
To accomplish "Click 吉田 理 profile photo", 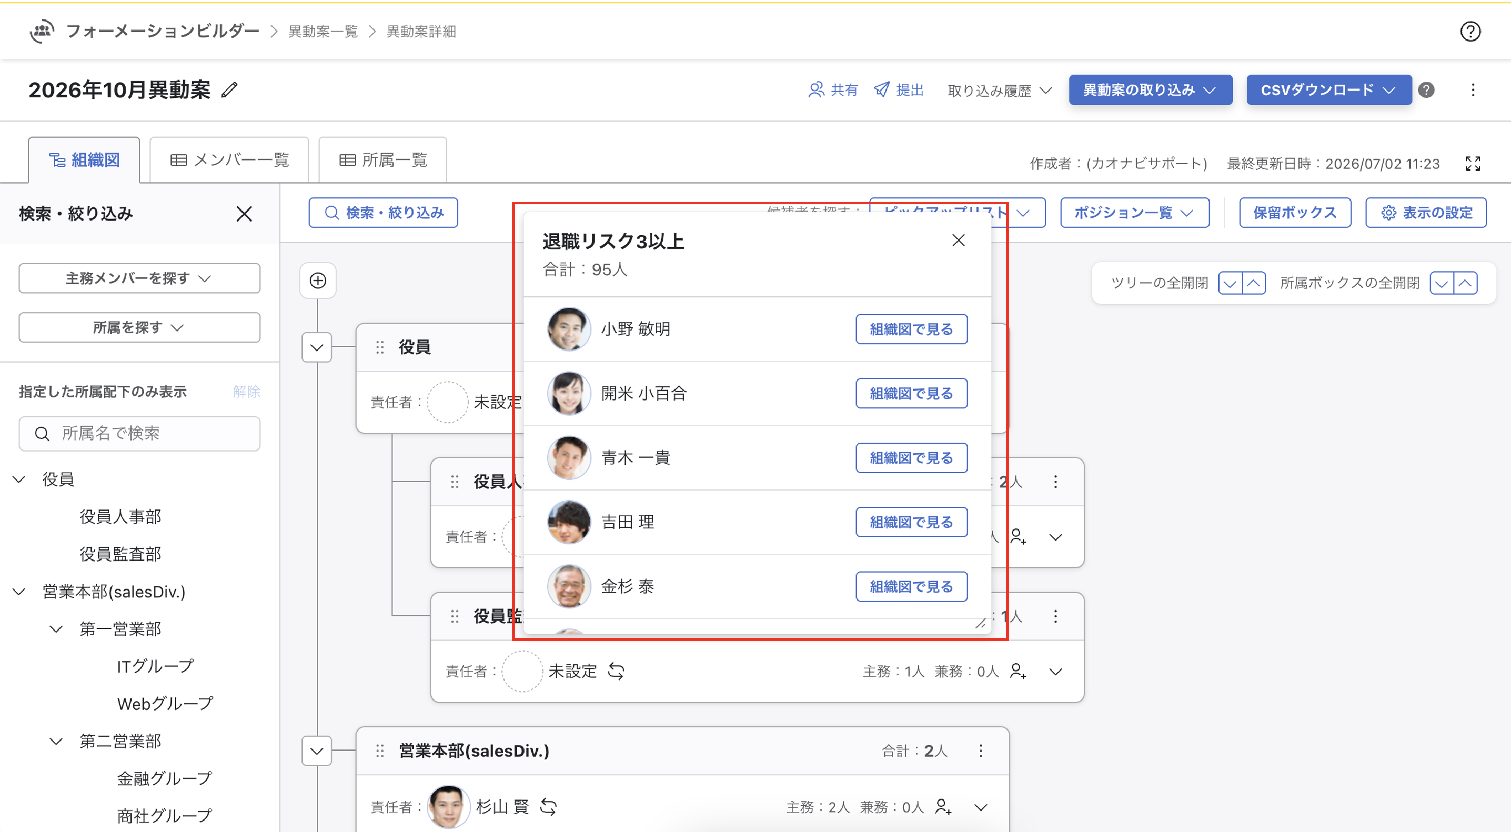I will pyautogui.click(x=568, y=522).
